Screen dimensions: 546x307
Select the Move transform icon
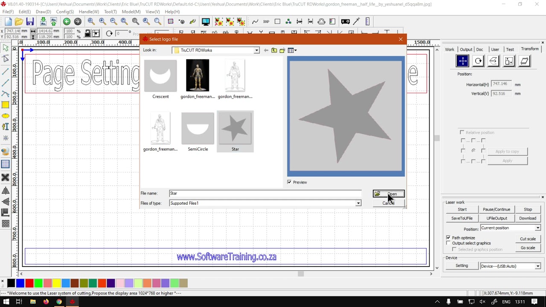(x=462, y=61)
